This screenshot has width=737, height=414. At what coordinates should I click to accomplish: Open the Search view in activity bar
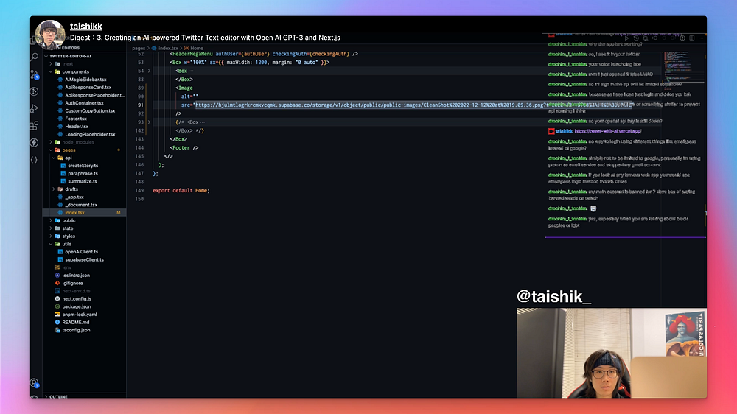point(35,57)
